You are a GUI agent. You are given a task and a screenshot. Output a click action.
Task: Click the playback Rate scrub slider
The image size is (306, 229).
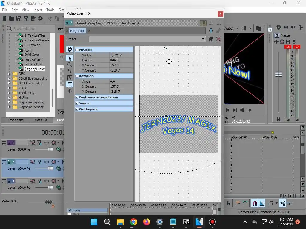click(x=48, y=202)
